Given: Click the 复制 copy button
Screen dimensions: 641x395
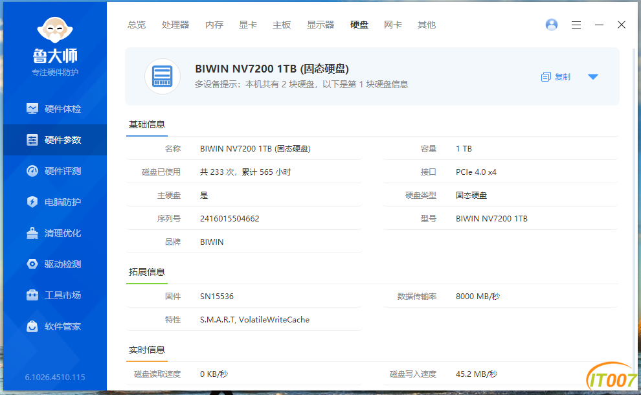Looking at the screenshot, I should click(x=555, y=76).
